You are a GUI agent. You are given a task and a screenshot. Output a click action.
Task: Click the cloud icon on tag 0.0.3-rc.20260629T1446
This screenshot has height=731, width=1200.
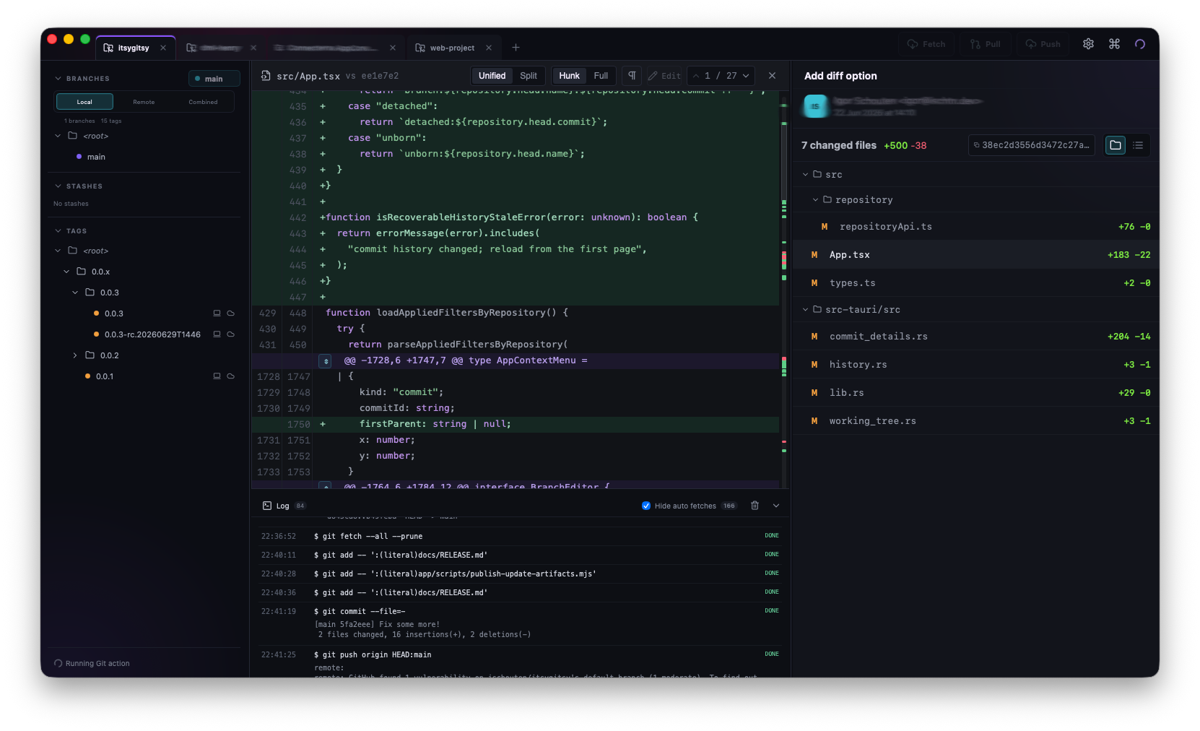(231, 334)
